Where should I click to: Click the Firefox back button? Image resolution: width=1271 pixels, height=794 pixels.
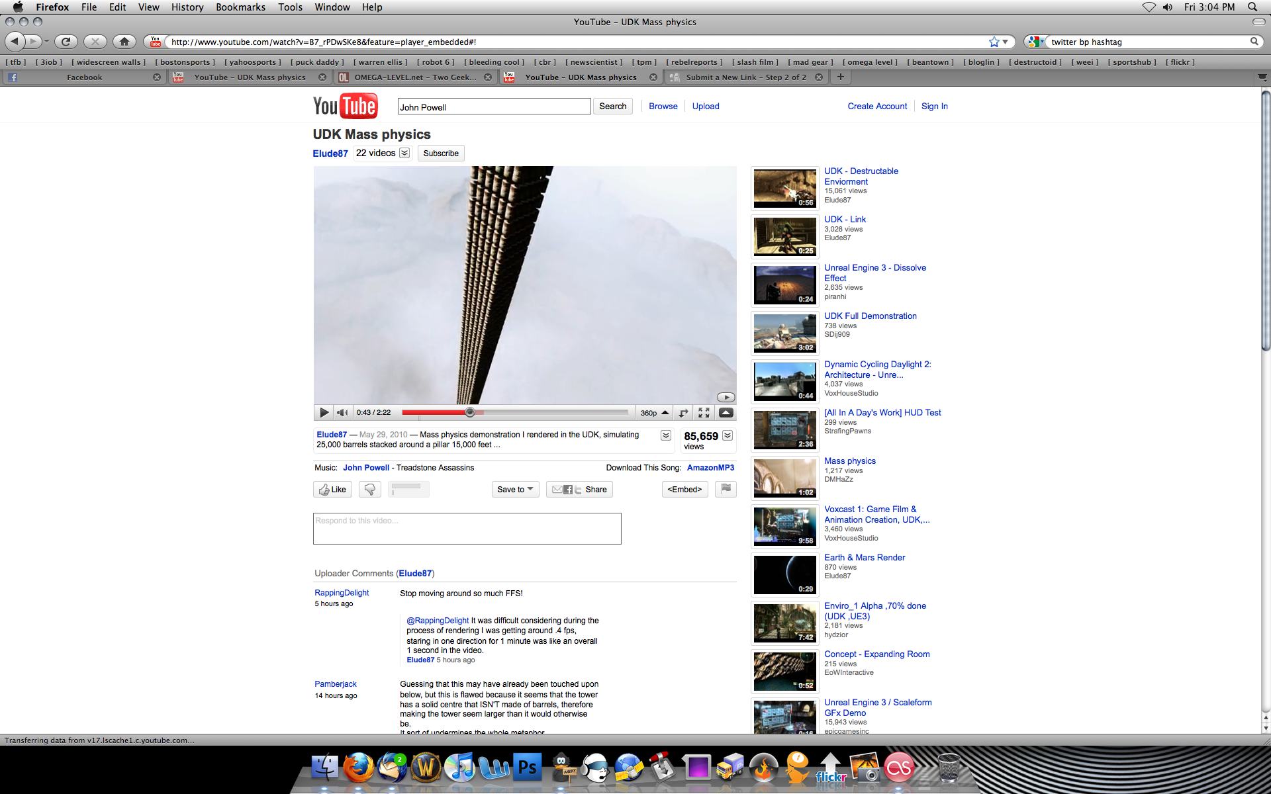15,42
